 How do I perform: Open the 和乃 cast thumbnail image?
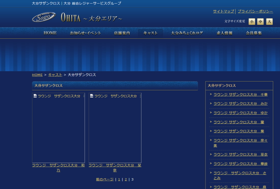coord(58,128)
